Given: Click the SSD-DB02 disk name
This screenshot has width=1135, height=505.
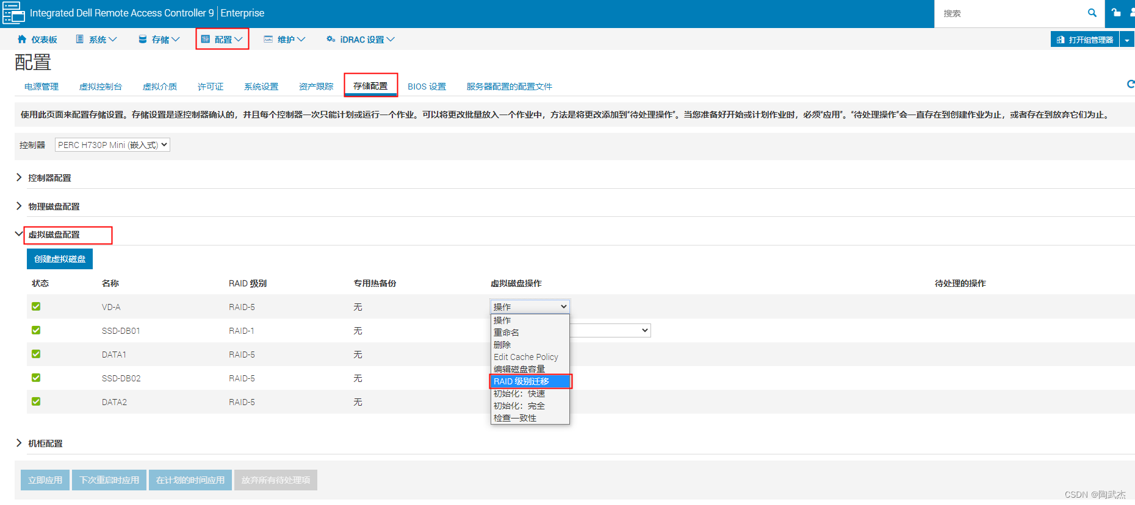Looking at the screenshot, I should [121, 378].
